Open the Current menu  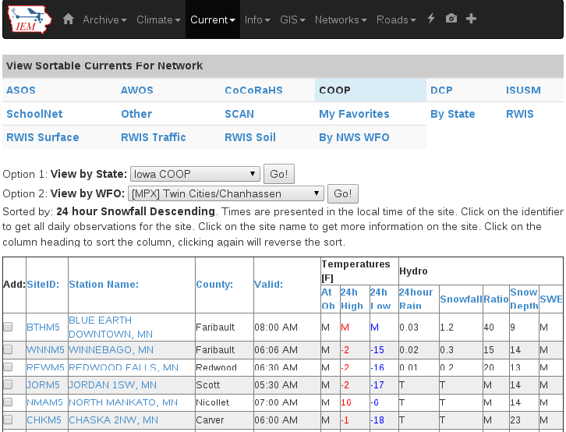click(x=213, y=19)
